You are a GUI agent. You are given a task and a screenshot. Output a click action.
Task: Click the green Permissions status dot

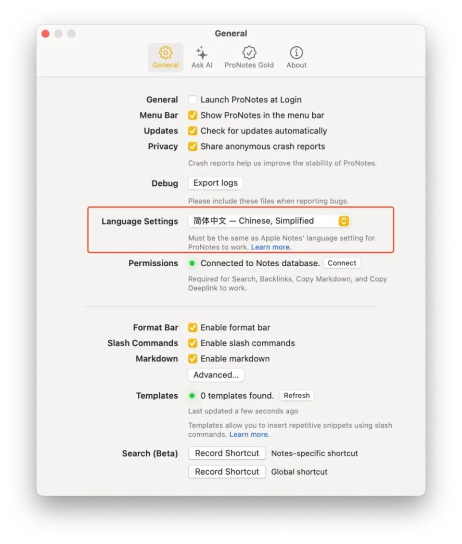click(192, 263)
